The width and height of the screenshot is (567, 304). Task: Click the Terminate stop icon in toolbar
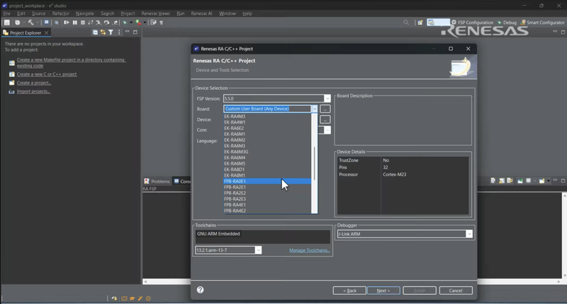pos(83,23)
